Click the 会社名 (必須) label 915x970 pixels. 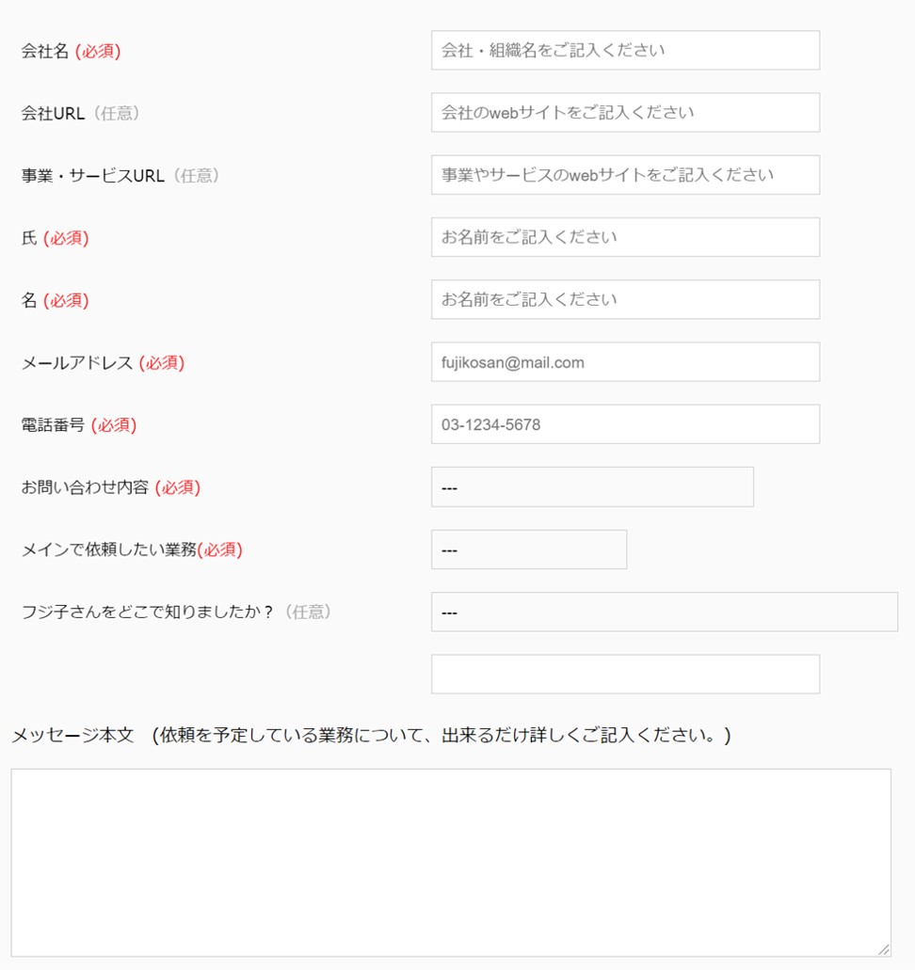coord(72,51)
